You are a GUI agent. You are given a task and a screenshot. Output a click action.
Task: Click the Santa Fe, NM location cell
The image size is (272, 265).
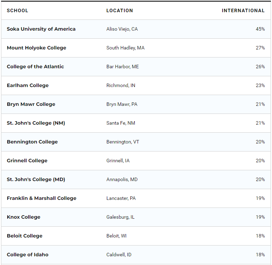click(x=121, y=123)
